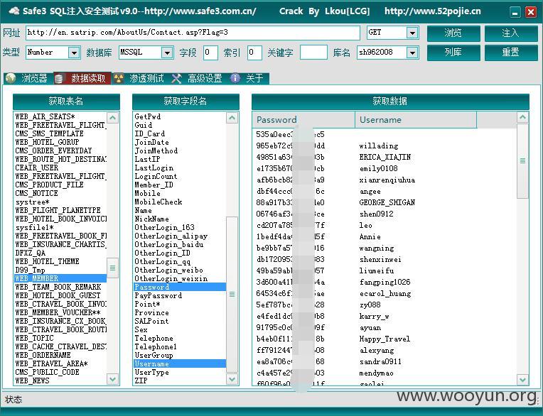
Task: Go to the 高级设置 tab
Action: click(198, 79)
